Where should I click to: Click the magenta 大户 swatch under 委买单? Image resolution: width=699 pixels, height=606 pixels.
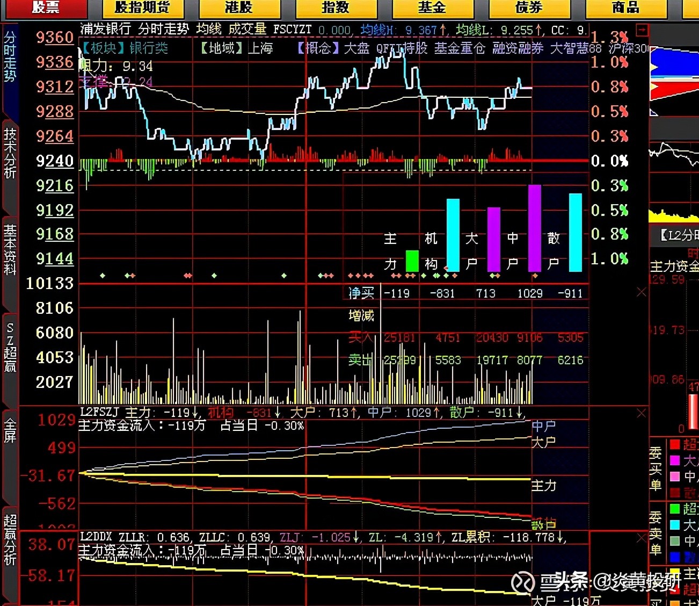coord(675,460)
